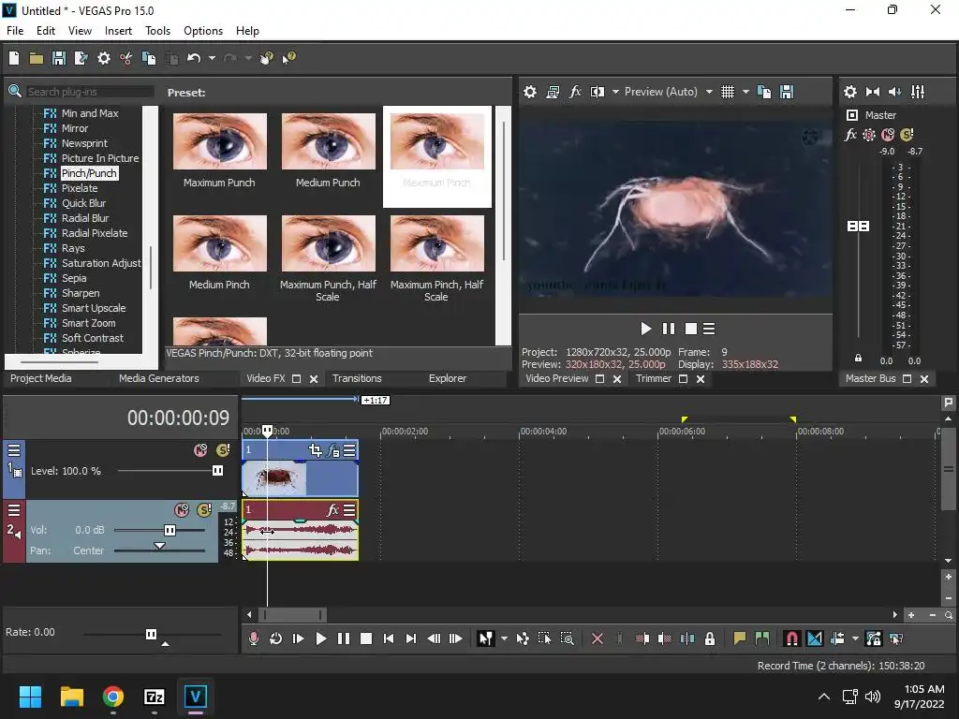Click the What's This help icon
This screenshot has width=959, height=719.
pyautogui.click(x=288, y=58)
